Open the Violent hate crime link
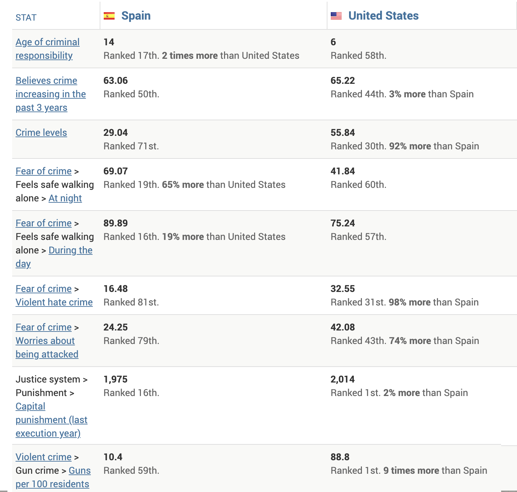517x492 pixels. [54, 302]
